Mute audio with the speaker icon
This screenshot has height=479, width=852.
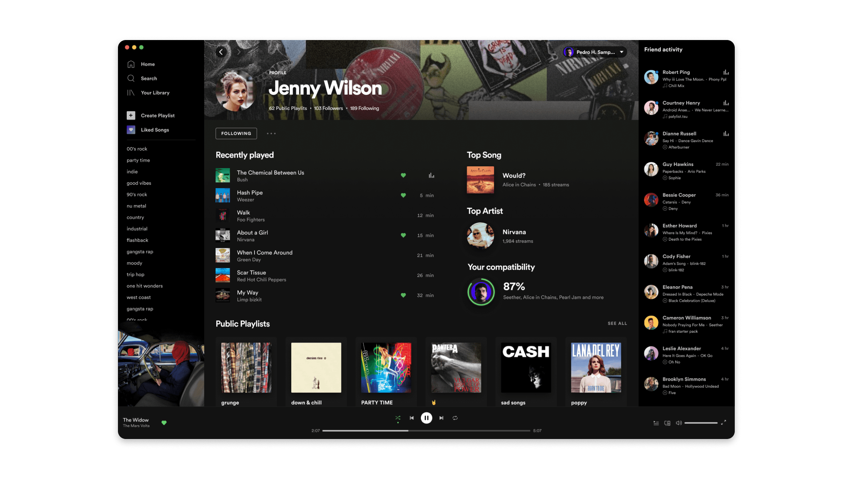[x=679, y=423]
